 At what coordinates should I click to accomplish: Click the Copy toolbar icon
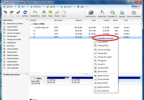64,14
